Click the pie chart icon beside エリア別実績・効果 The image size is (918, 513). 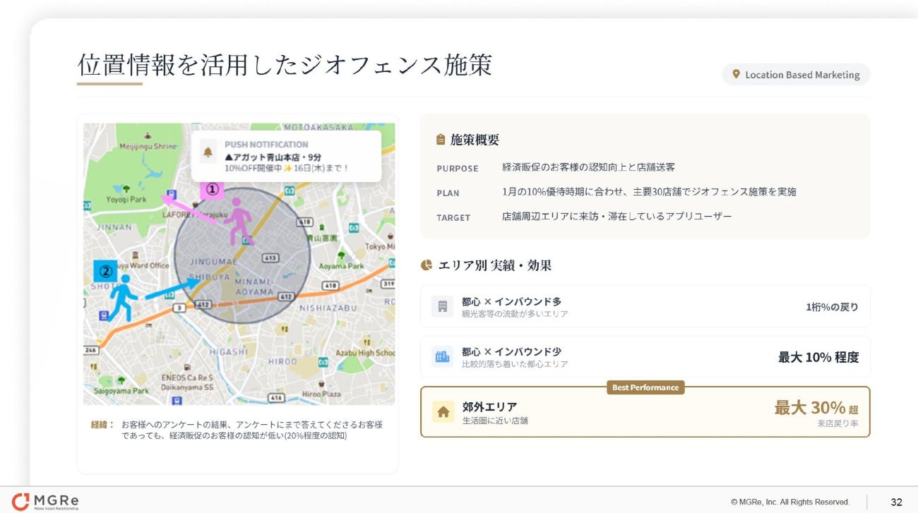point(427,265)
